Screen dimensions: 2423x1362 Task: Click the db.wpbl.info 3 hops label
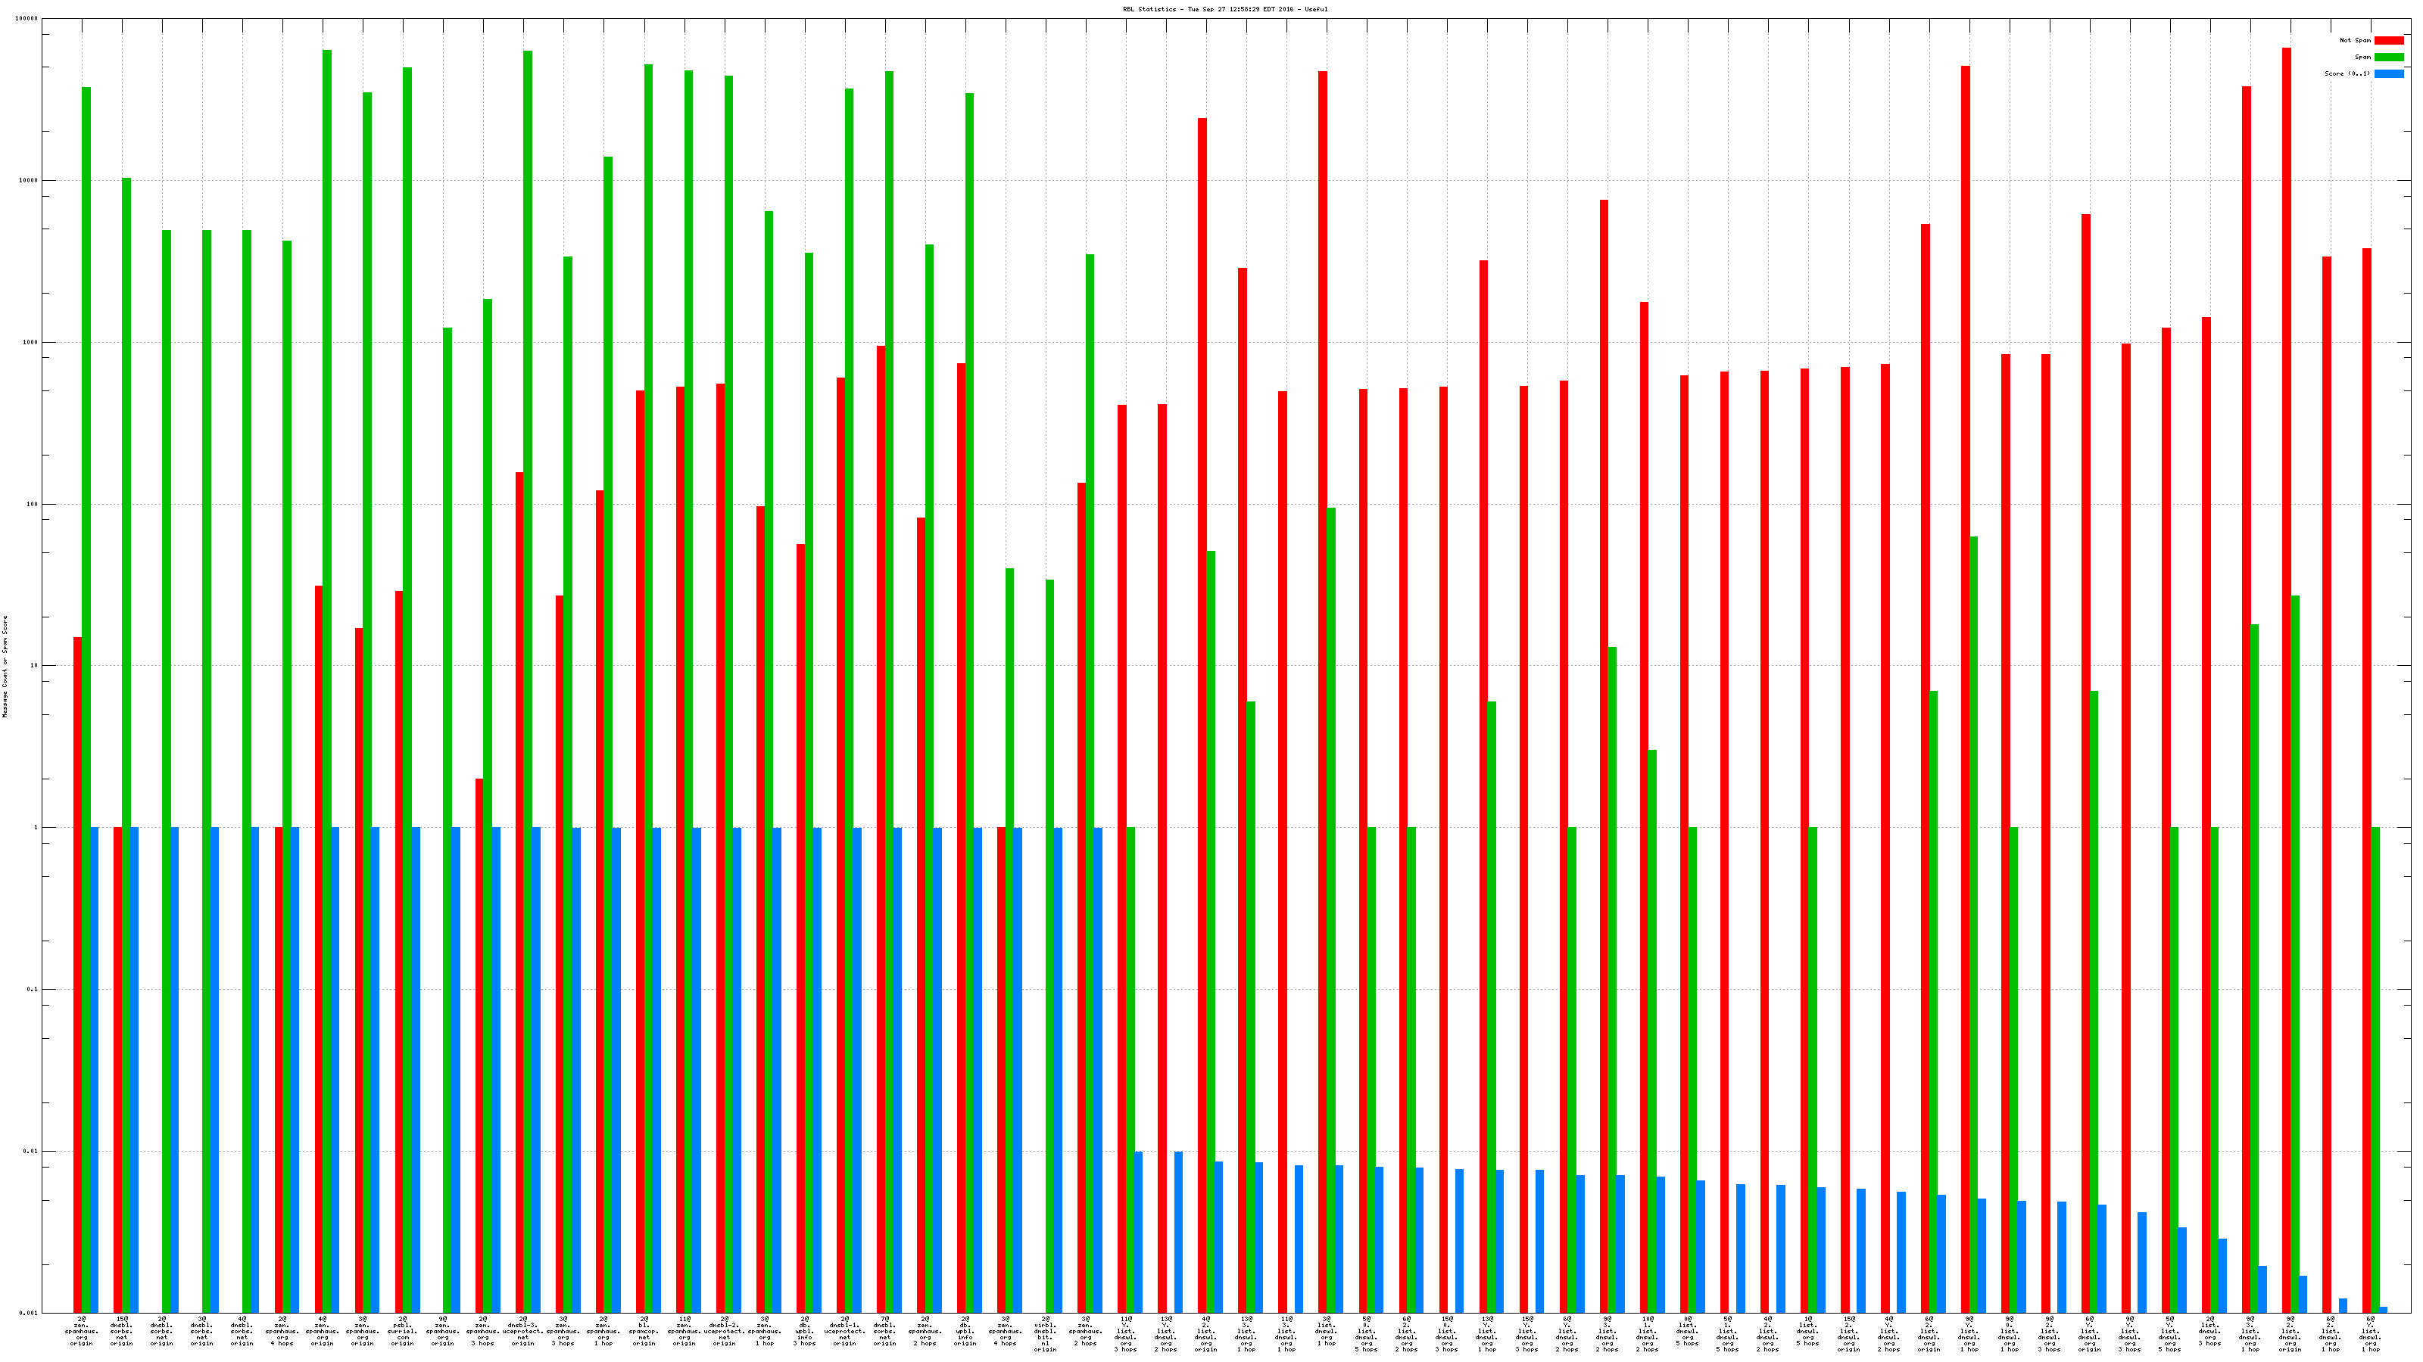click(x=804, y=1331)
